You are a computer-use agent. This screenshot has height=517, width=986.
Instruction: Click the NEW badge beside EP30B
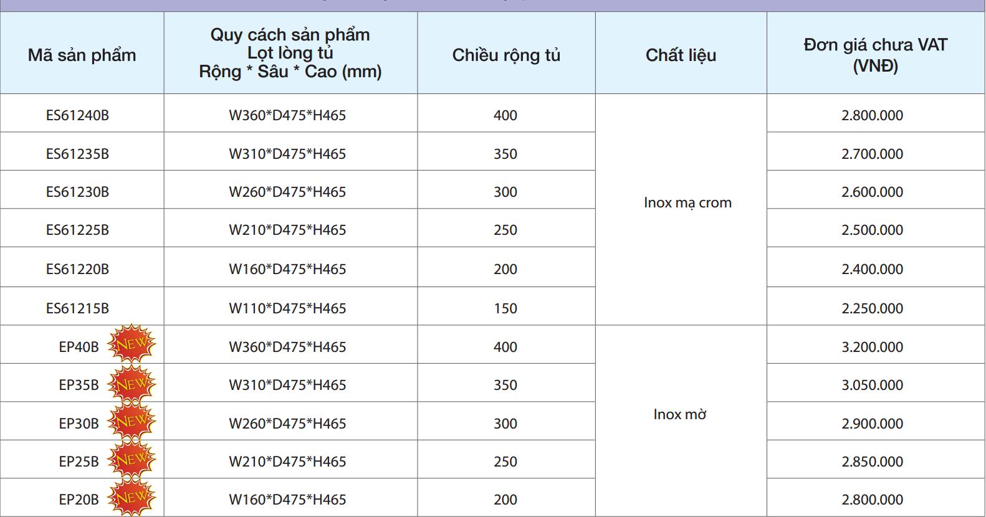(132, 422)
